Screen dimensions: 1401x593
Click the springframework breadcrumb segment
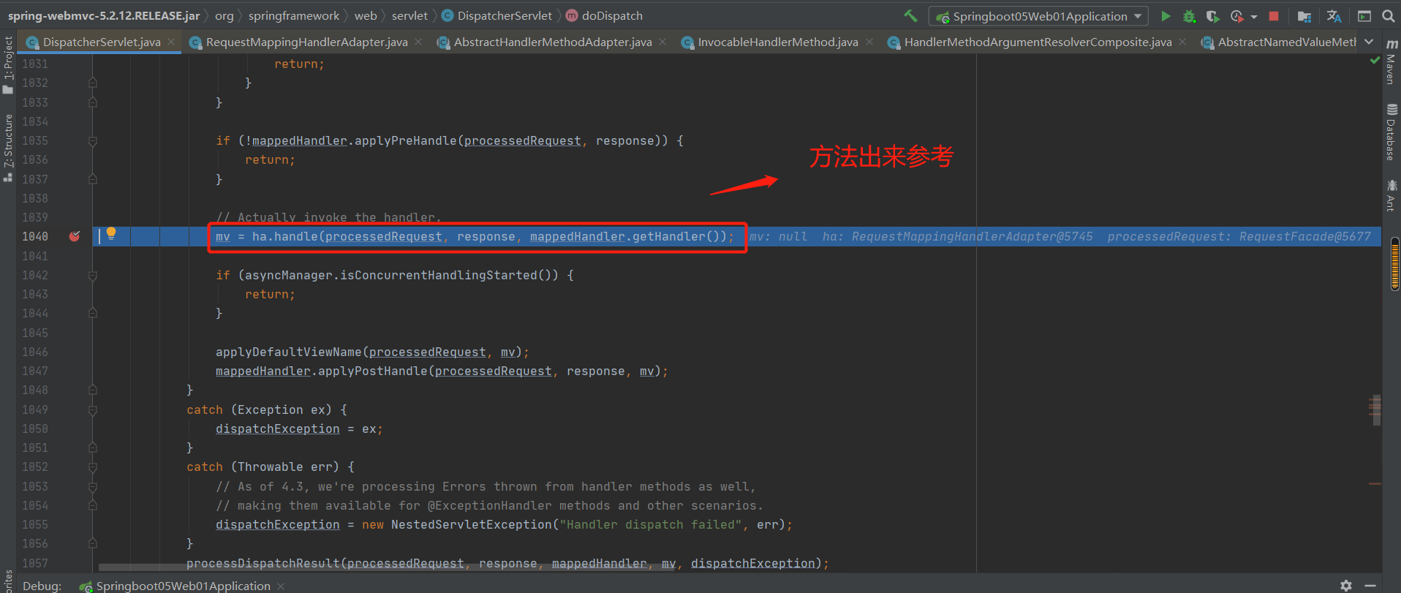(x=294, y=15)
